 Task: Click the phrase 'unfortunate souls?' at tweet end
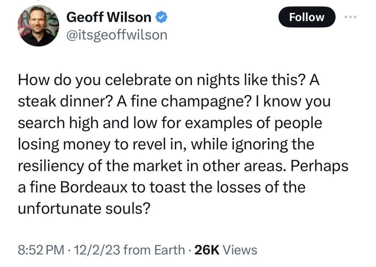[84, 208]
